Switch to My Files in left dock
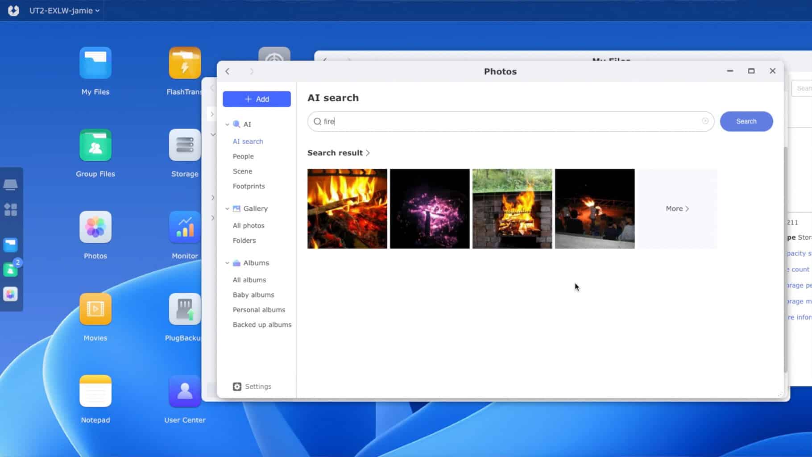 click(11, 245)
